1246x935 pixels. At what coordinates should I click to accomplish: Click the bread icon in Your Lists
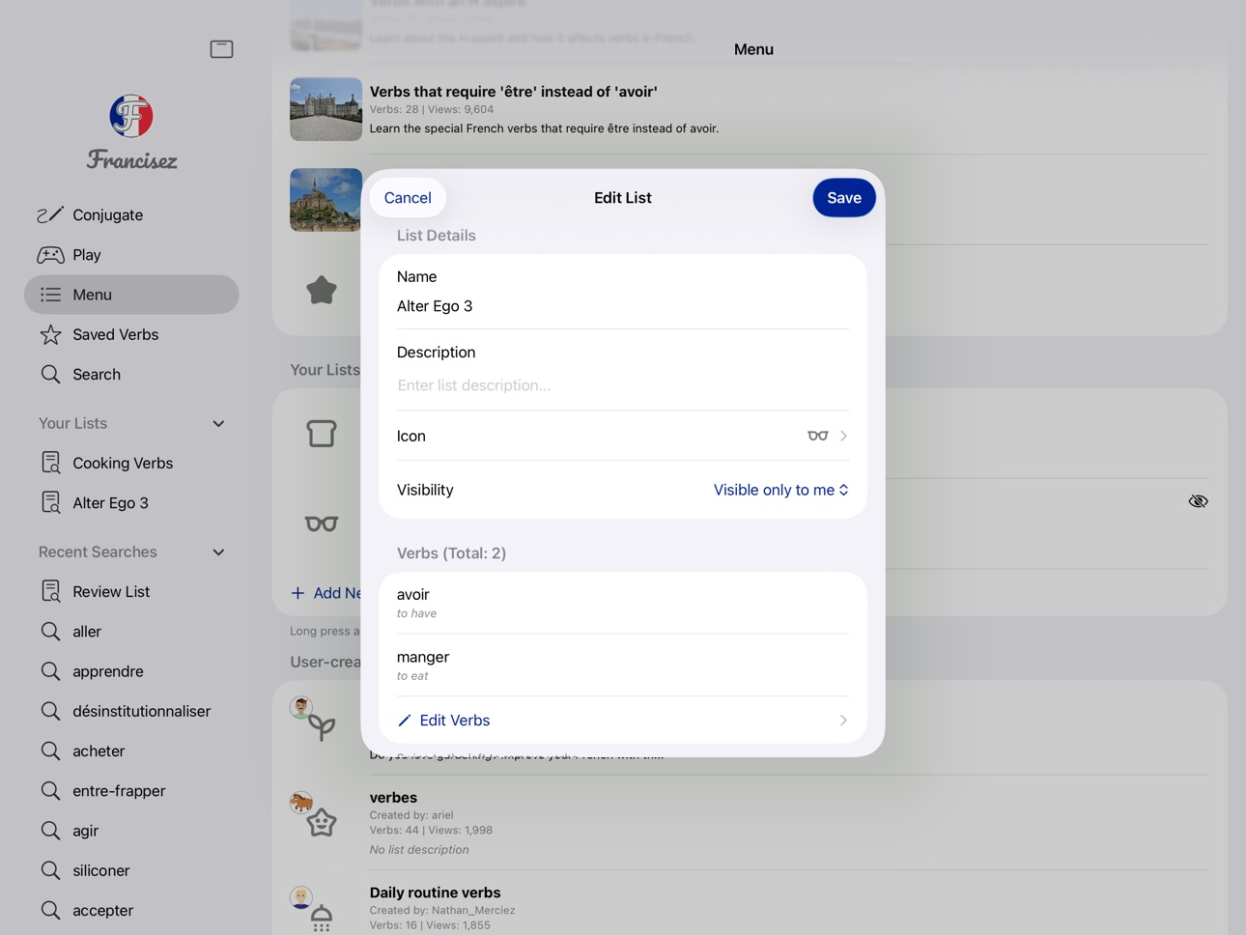[322, 434]
